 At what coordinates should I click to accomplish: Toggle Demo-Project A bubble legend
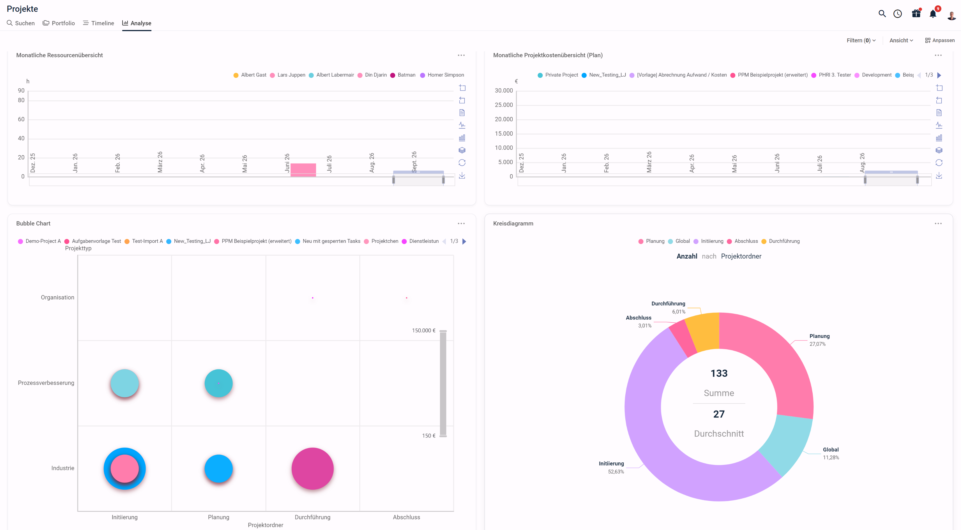pos(39,241)
